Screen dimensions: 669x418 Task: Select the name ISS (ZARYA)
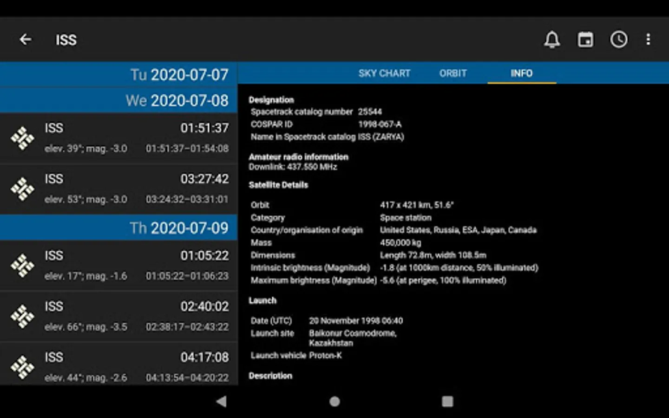click(x=381, y=137)
